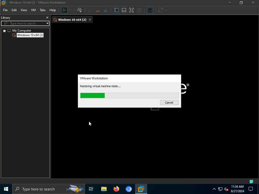Click the green Power On play button
The height and width of the screenshot is (194, 259).
point(64,10)
